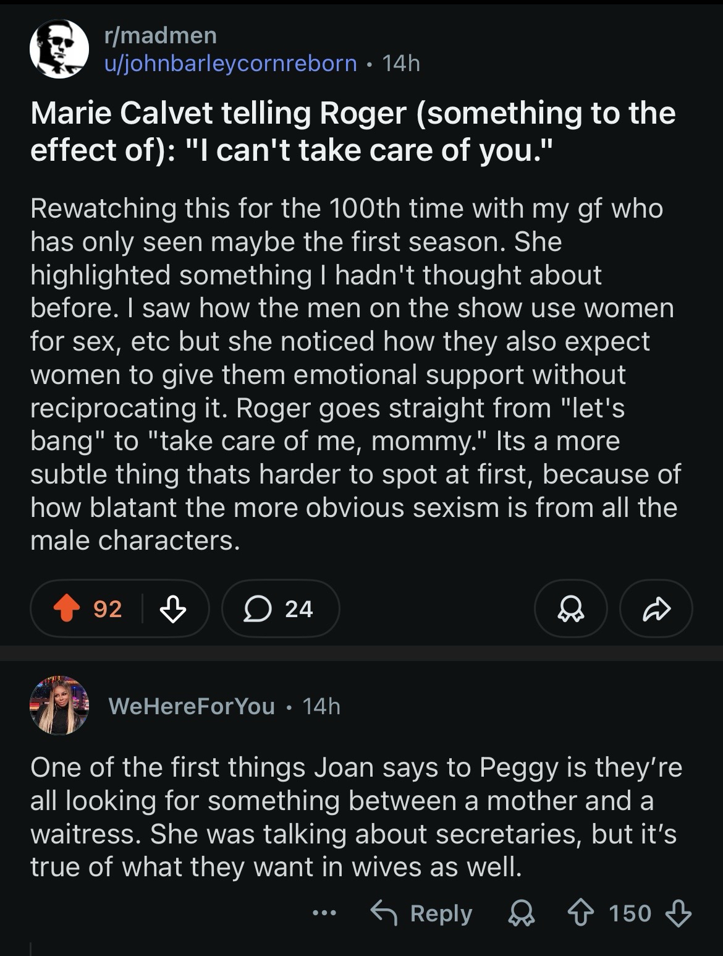Screen dimensions: 723x956
Task: Give an award to the post
Action: 570,610
